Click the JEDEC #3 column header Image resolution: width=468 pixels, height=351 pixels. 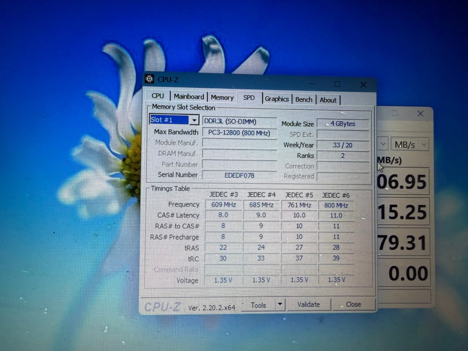click(x=223, y=195)
